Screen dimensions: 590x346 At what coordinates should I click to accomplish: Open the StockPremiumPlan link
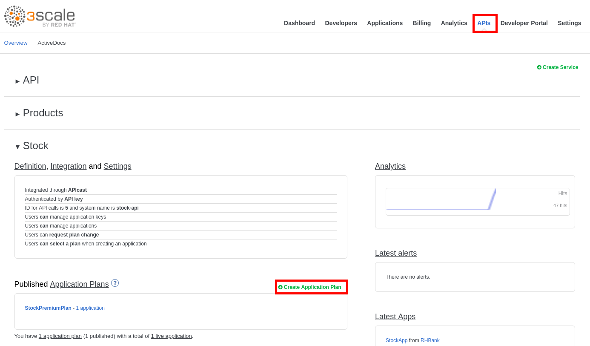point(48,308)
